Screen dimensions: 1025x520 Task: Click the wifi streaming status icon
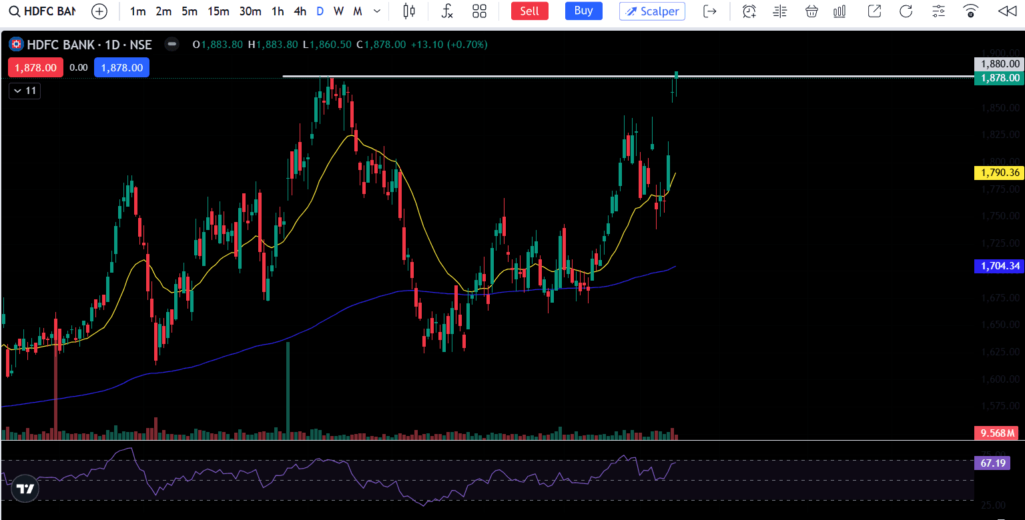[x=971, y=11]
